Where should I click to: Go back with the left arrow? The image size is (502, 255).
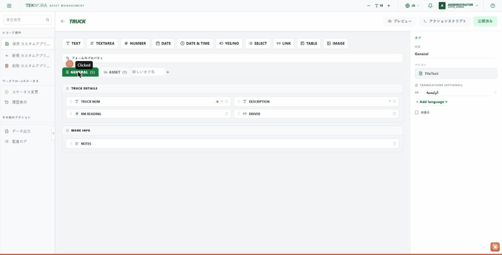click(63, 21)
